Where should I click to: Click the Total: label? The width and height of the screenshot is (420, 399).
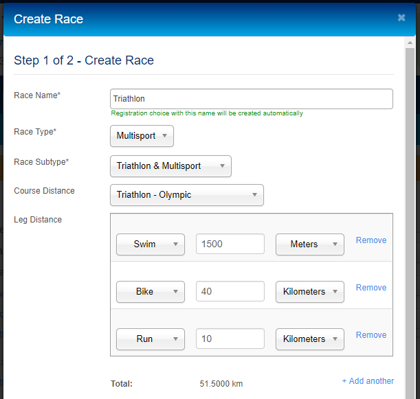122,384
